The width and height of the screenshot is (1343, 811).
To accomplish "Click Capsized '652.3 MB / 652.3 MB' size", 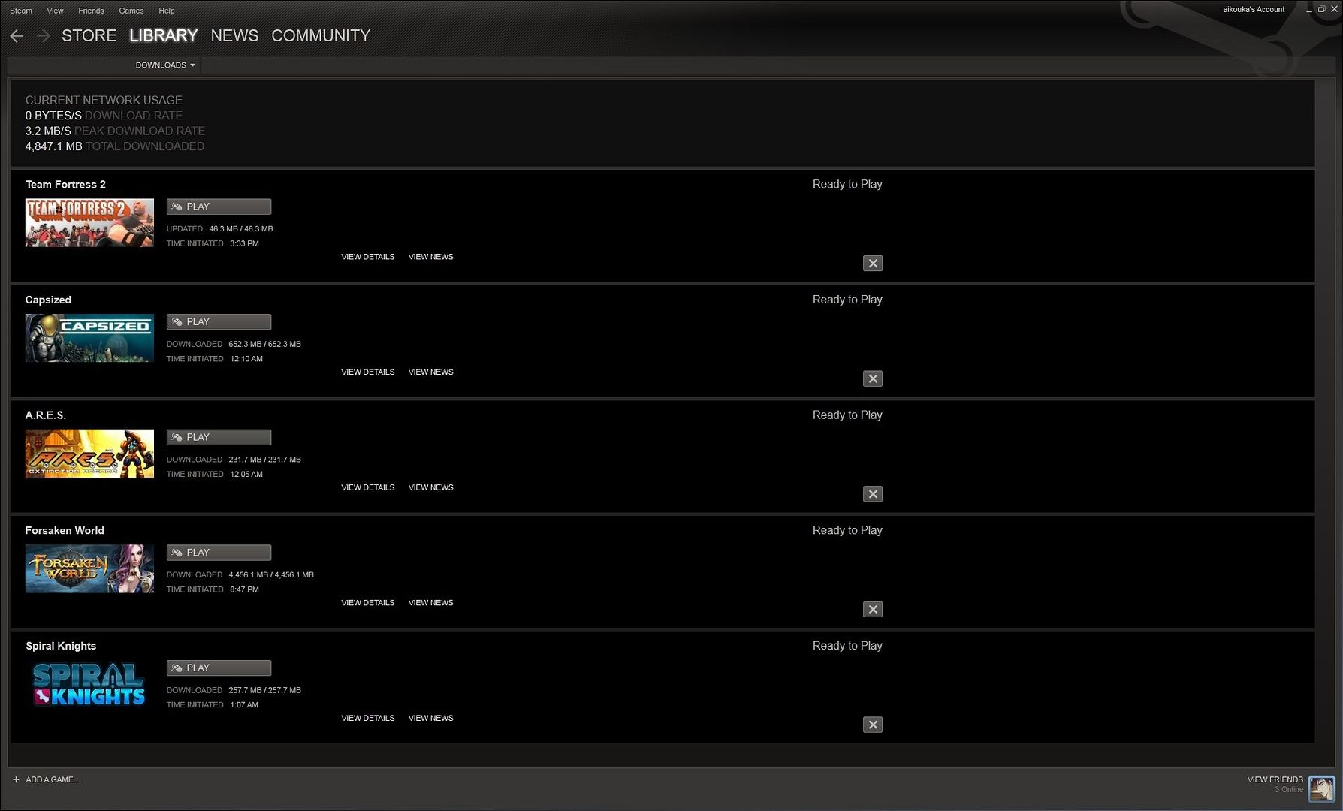I will click(264, 345).
